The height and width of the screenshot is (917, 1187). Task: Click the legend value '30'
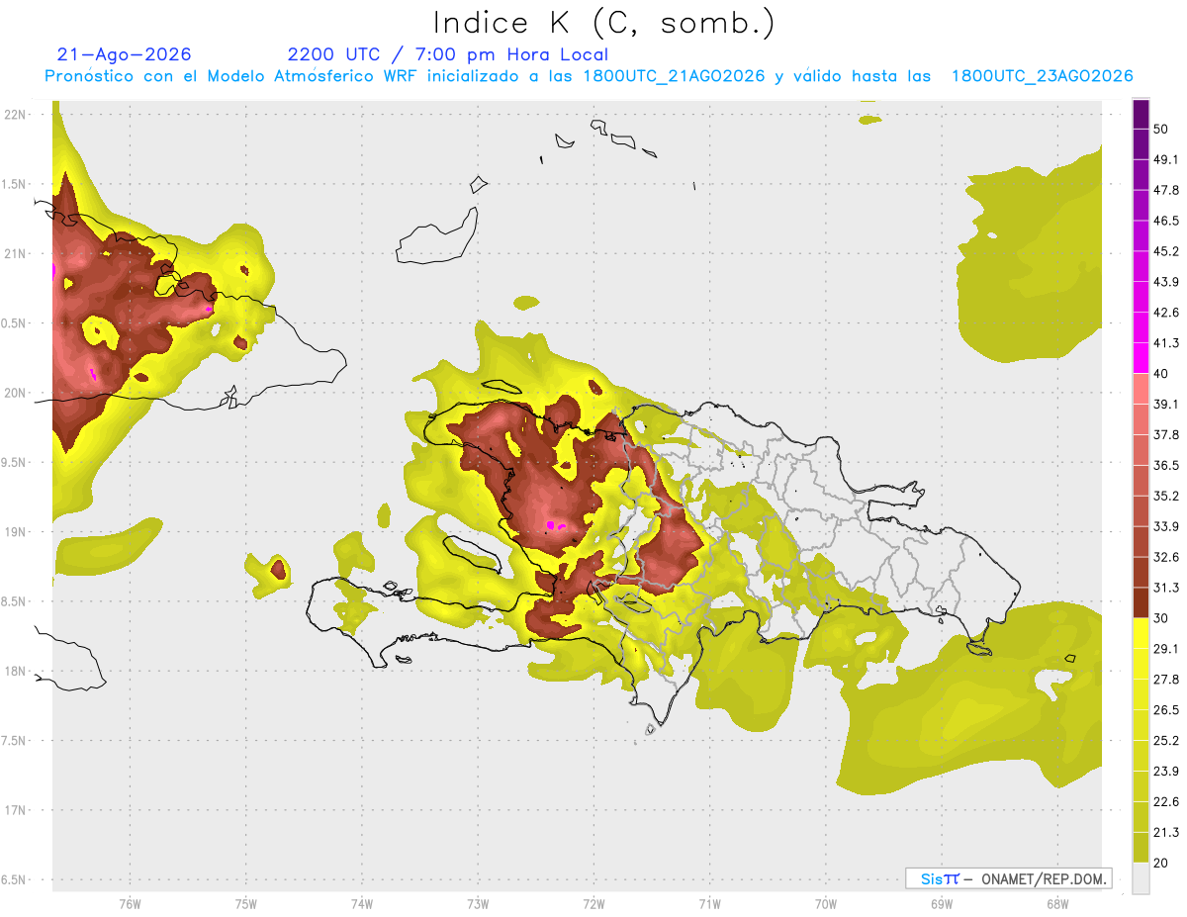click(x=1161, y=618)
